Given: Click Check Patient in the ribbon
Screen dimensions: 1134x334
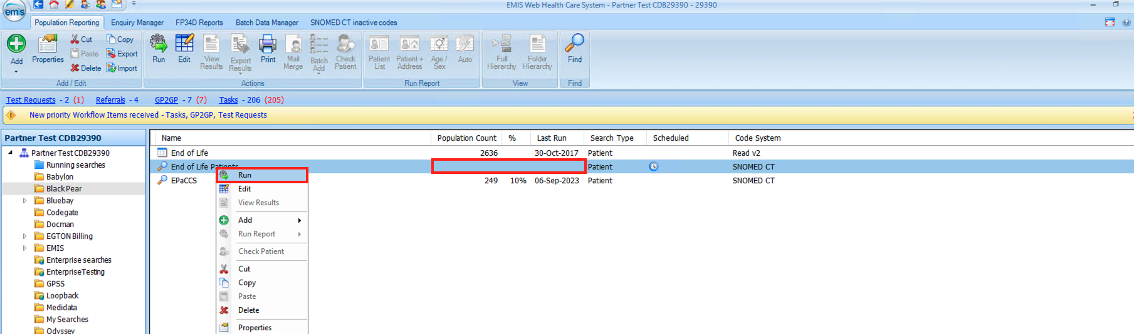Looking at the screenshot, I should [345, 52].
